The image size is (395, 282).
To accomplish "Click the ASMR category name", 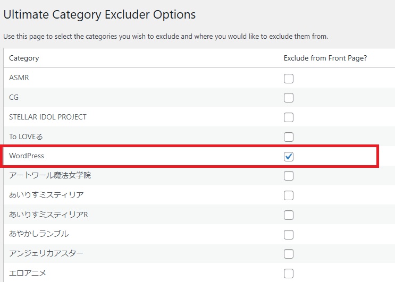I will click(x=19, y=78).
